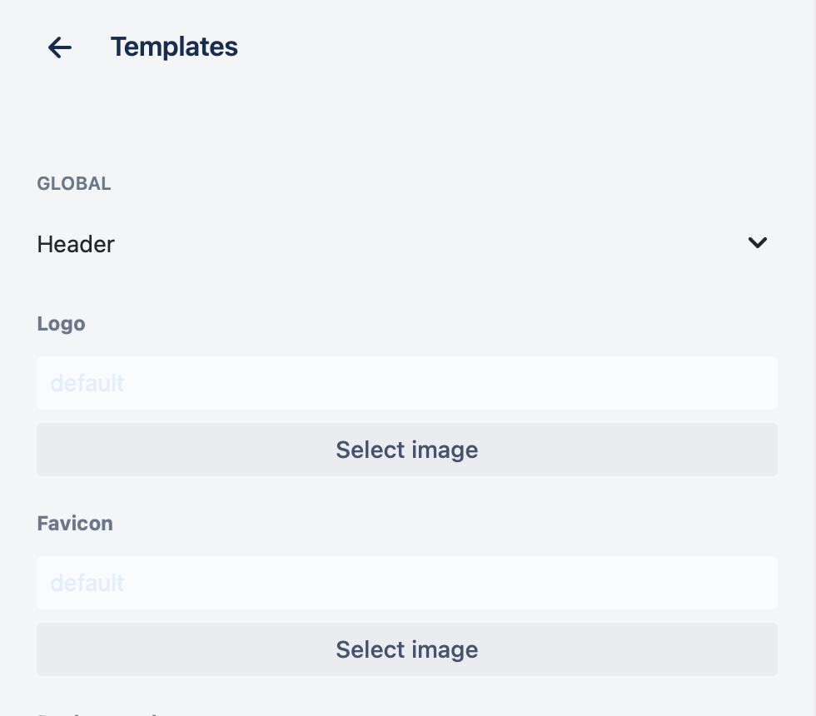816x716 pixels.
Task: Choose a logo image file
Action: coord(406,450)
